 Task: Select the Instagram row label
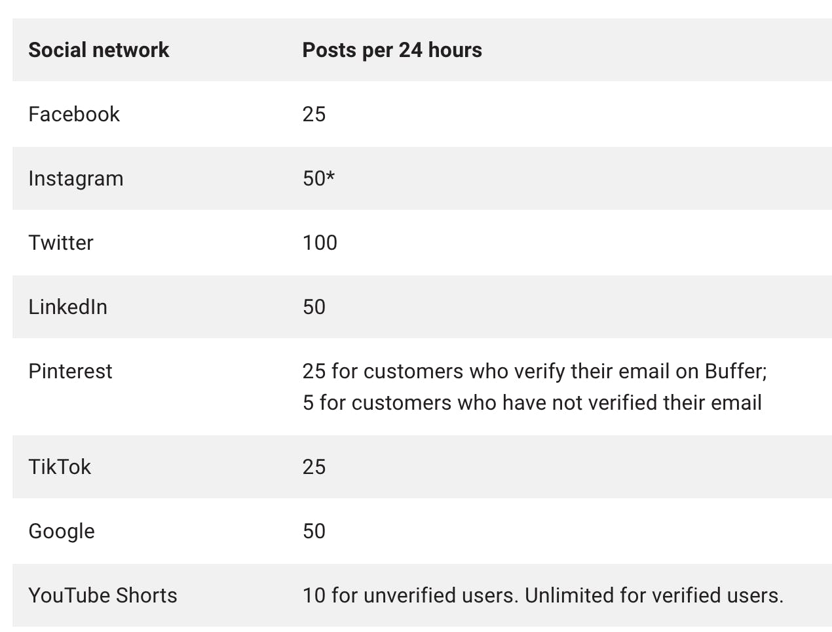(76, 178)
